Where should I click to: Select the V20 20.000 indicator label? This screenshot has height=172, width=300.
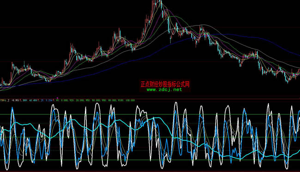pyautogui.click(x=77, y=101)
